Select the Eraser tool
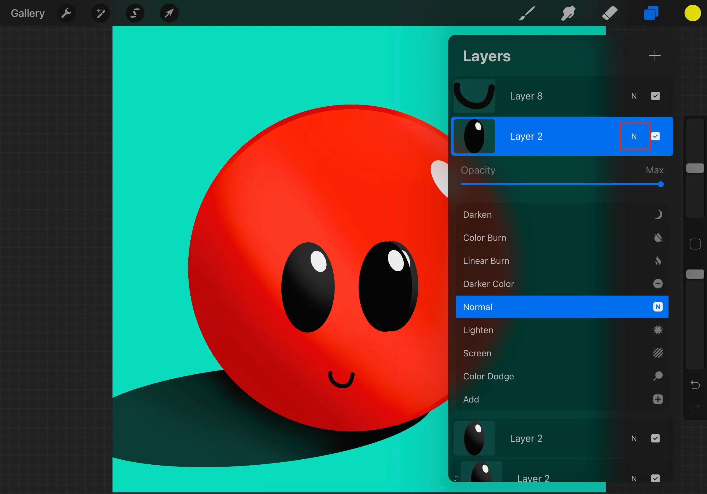707x494 pixels. [609, 13]
